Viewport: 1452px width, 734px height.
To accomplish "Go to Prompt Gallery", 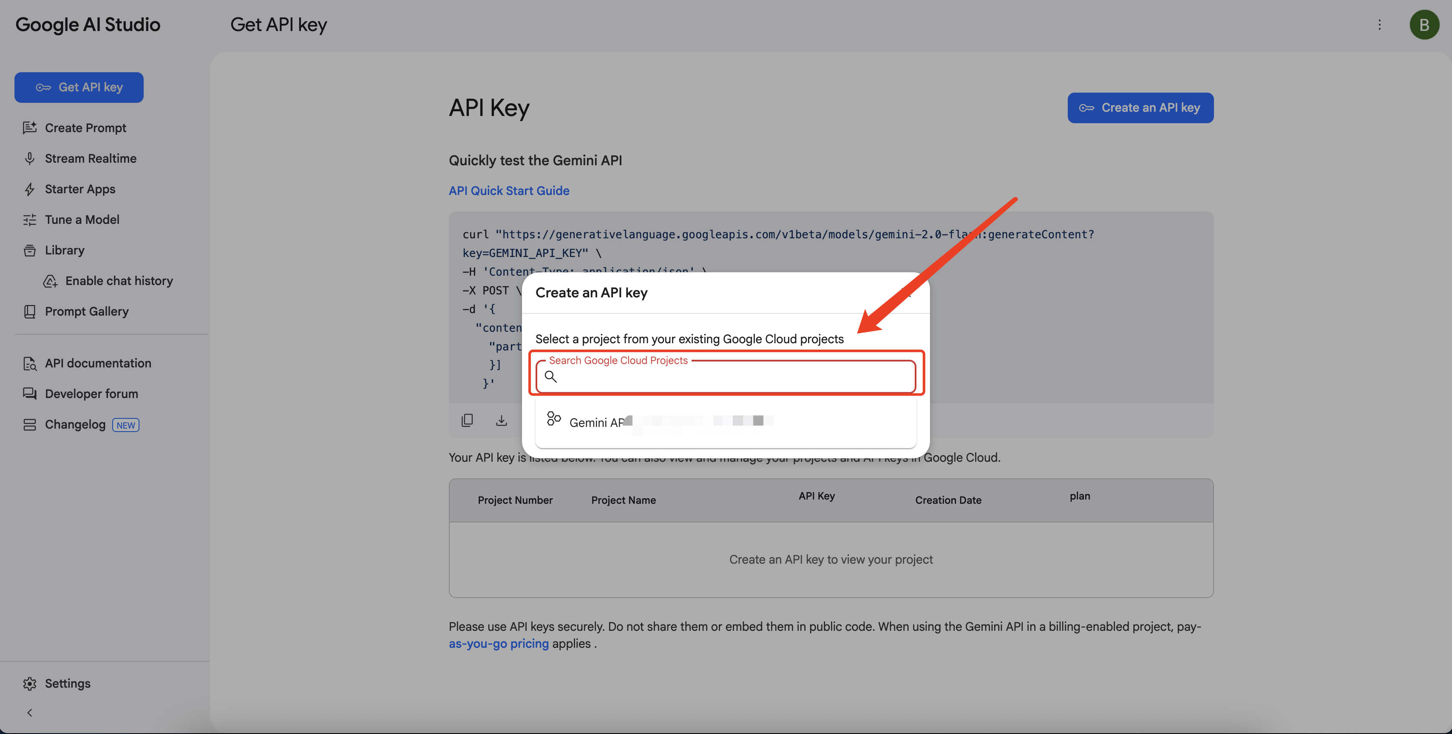I will tap(86, 311).
